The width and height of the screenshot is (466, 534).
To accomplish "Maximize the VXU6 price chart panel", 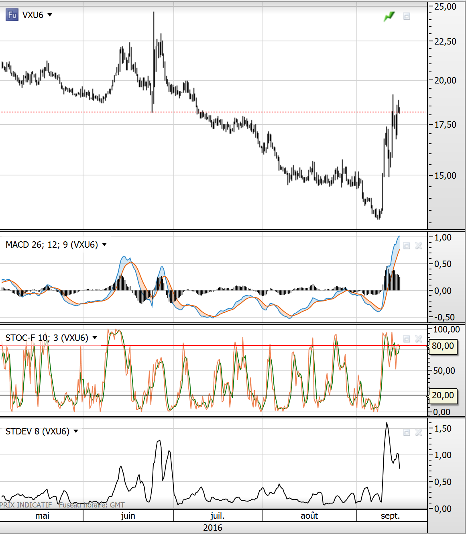I will pos(407,16).
